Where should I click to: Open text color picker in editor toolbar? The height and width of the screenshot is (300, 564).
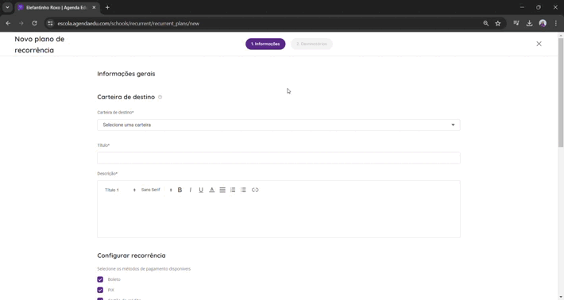pyautogui.click(x=212, y=190)
